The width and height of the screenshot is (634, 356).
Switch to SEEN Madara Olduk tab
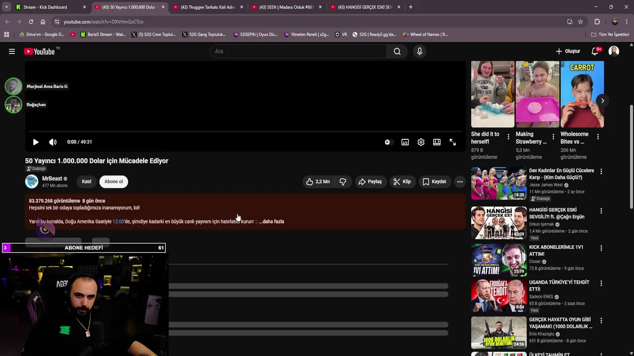coord(287,7)
